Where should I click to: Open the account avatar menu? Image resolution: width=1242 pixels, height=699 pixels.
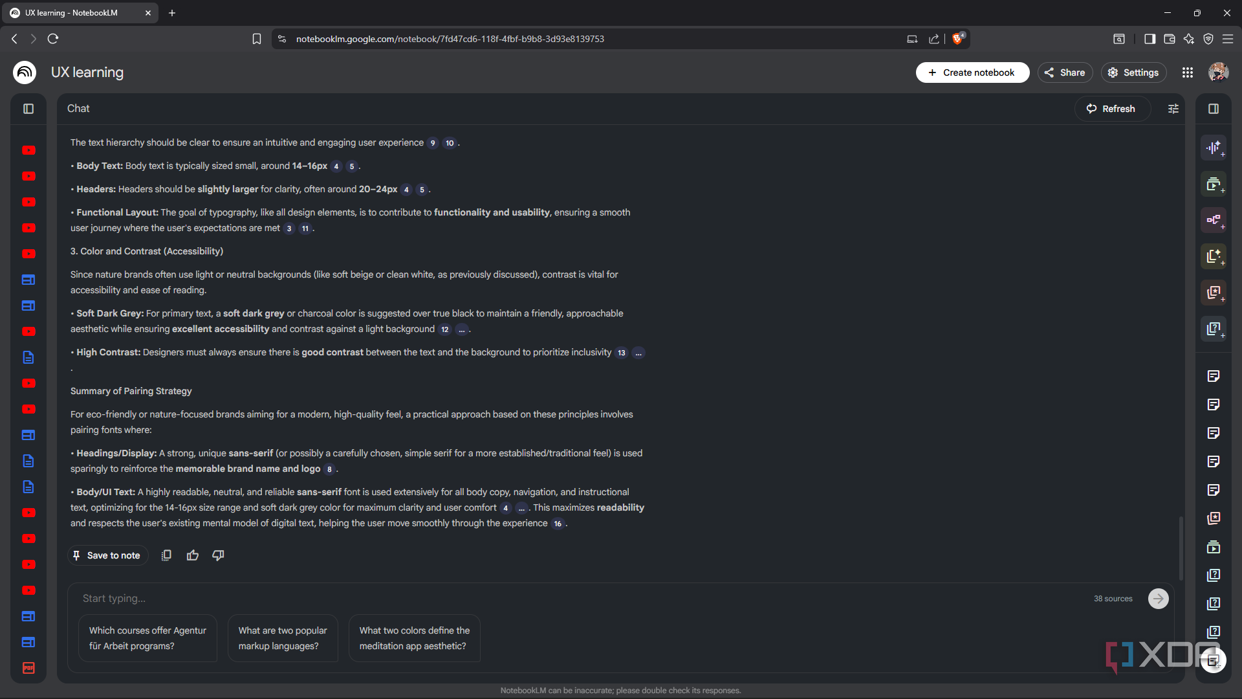[x=1219, y=72]
